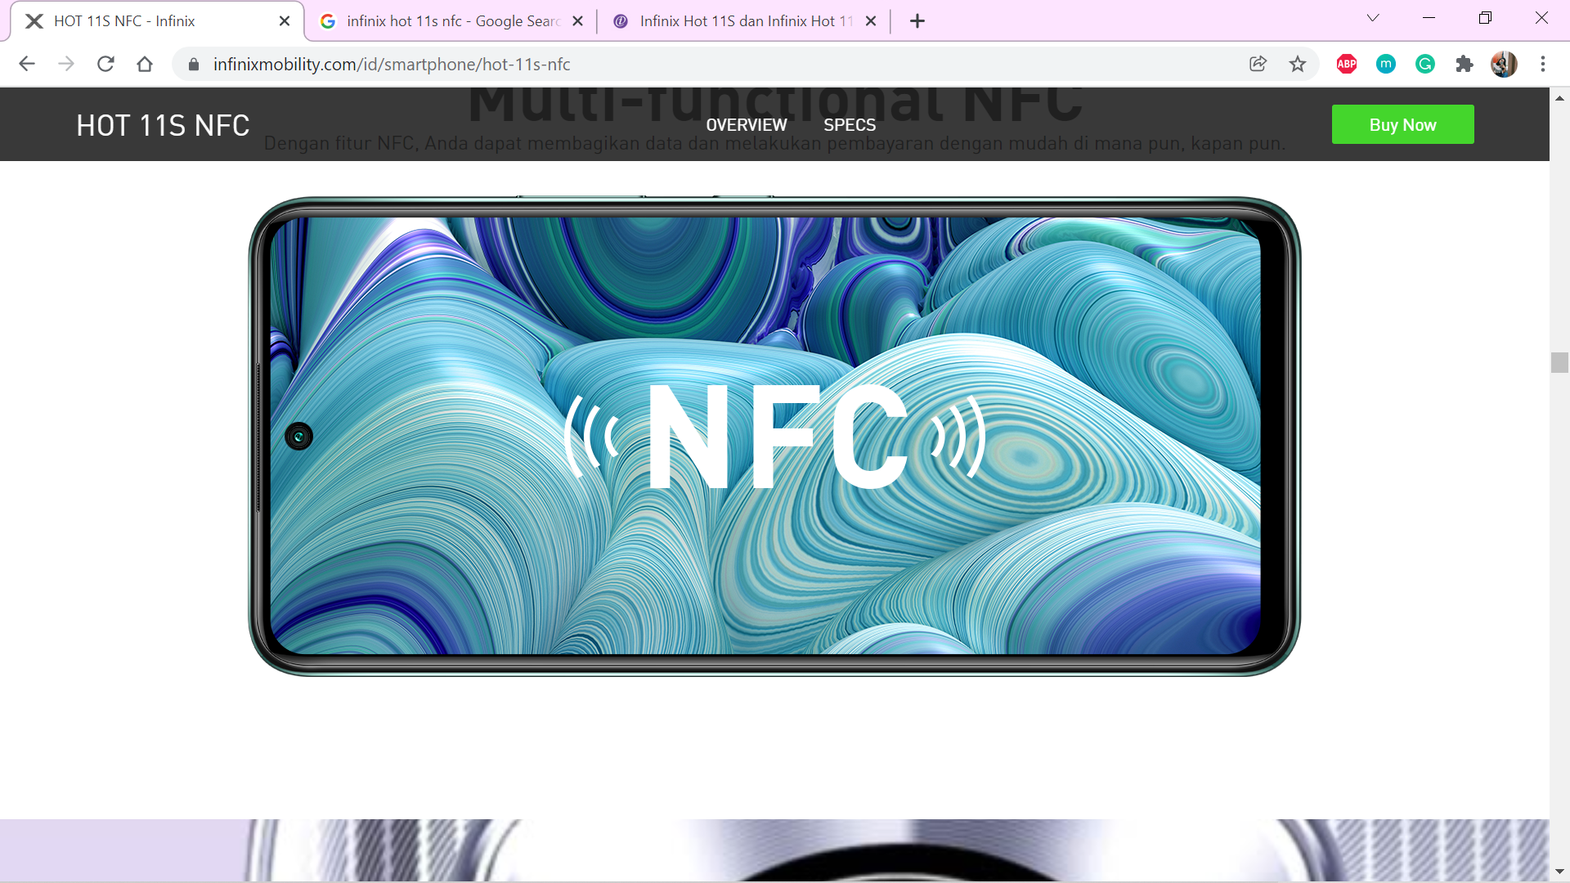Click the Buy Now button

tap(1402, 124)
